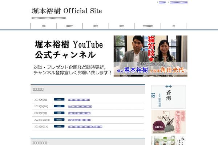
Task: Click the 堀本裕樹 Official Site title
Action: (x=66, y=11)
